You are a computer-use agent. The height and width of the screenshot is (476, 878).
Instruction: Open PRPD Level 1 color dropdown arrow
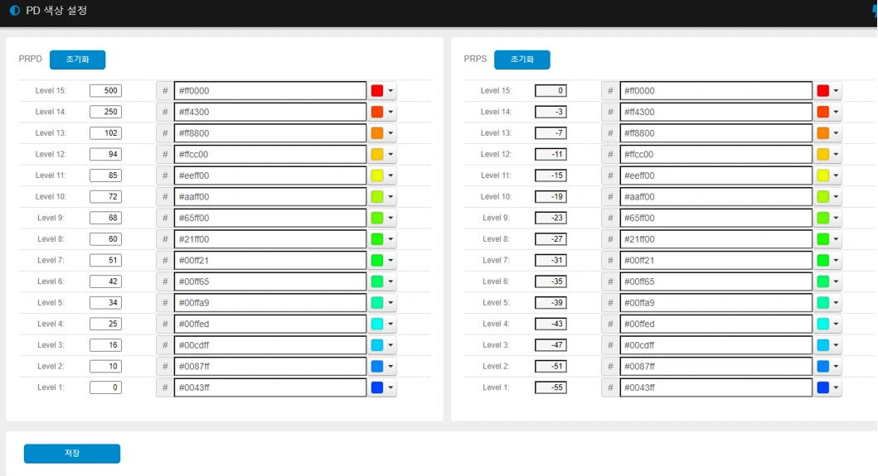[390, 387]
